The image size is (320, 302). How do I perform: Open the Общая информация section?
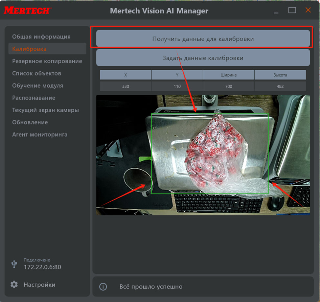click(41, 36)
